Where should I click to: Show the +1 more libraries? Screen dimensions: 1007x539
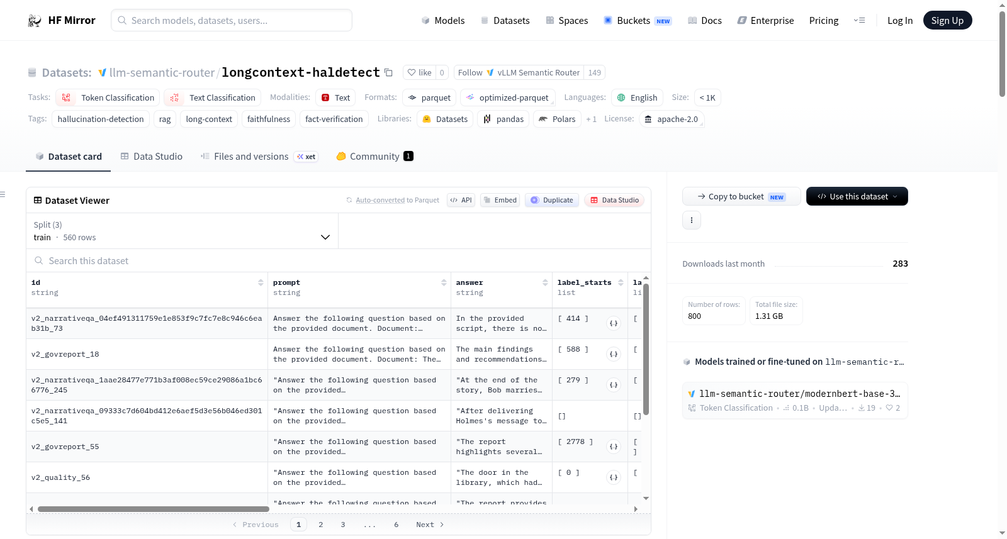[591, 119]
